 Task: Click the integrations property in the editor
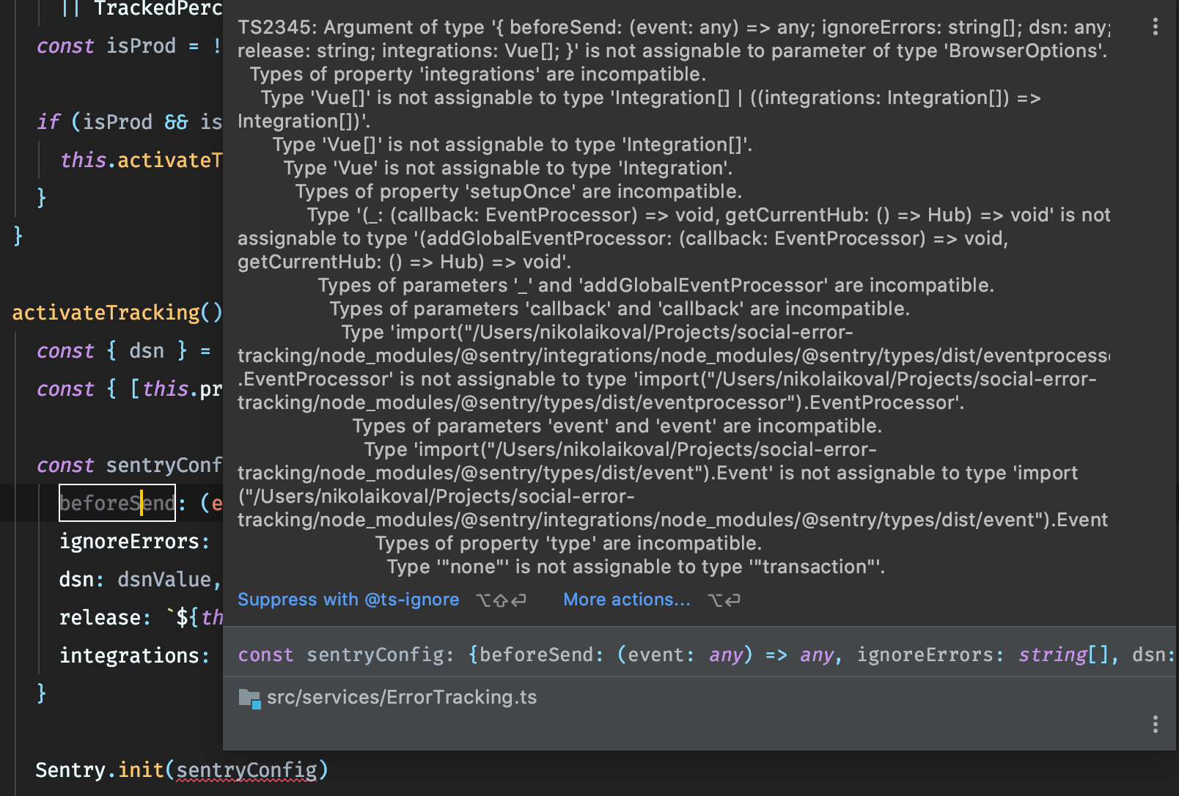pos(134,656)
